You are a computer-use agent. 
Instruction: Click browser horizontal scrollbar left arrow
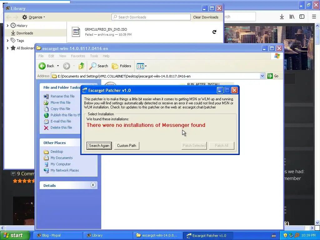coord(2,228)
